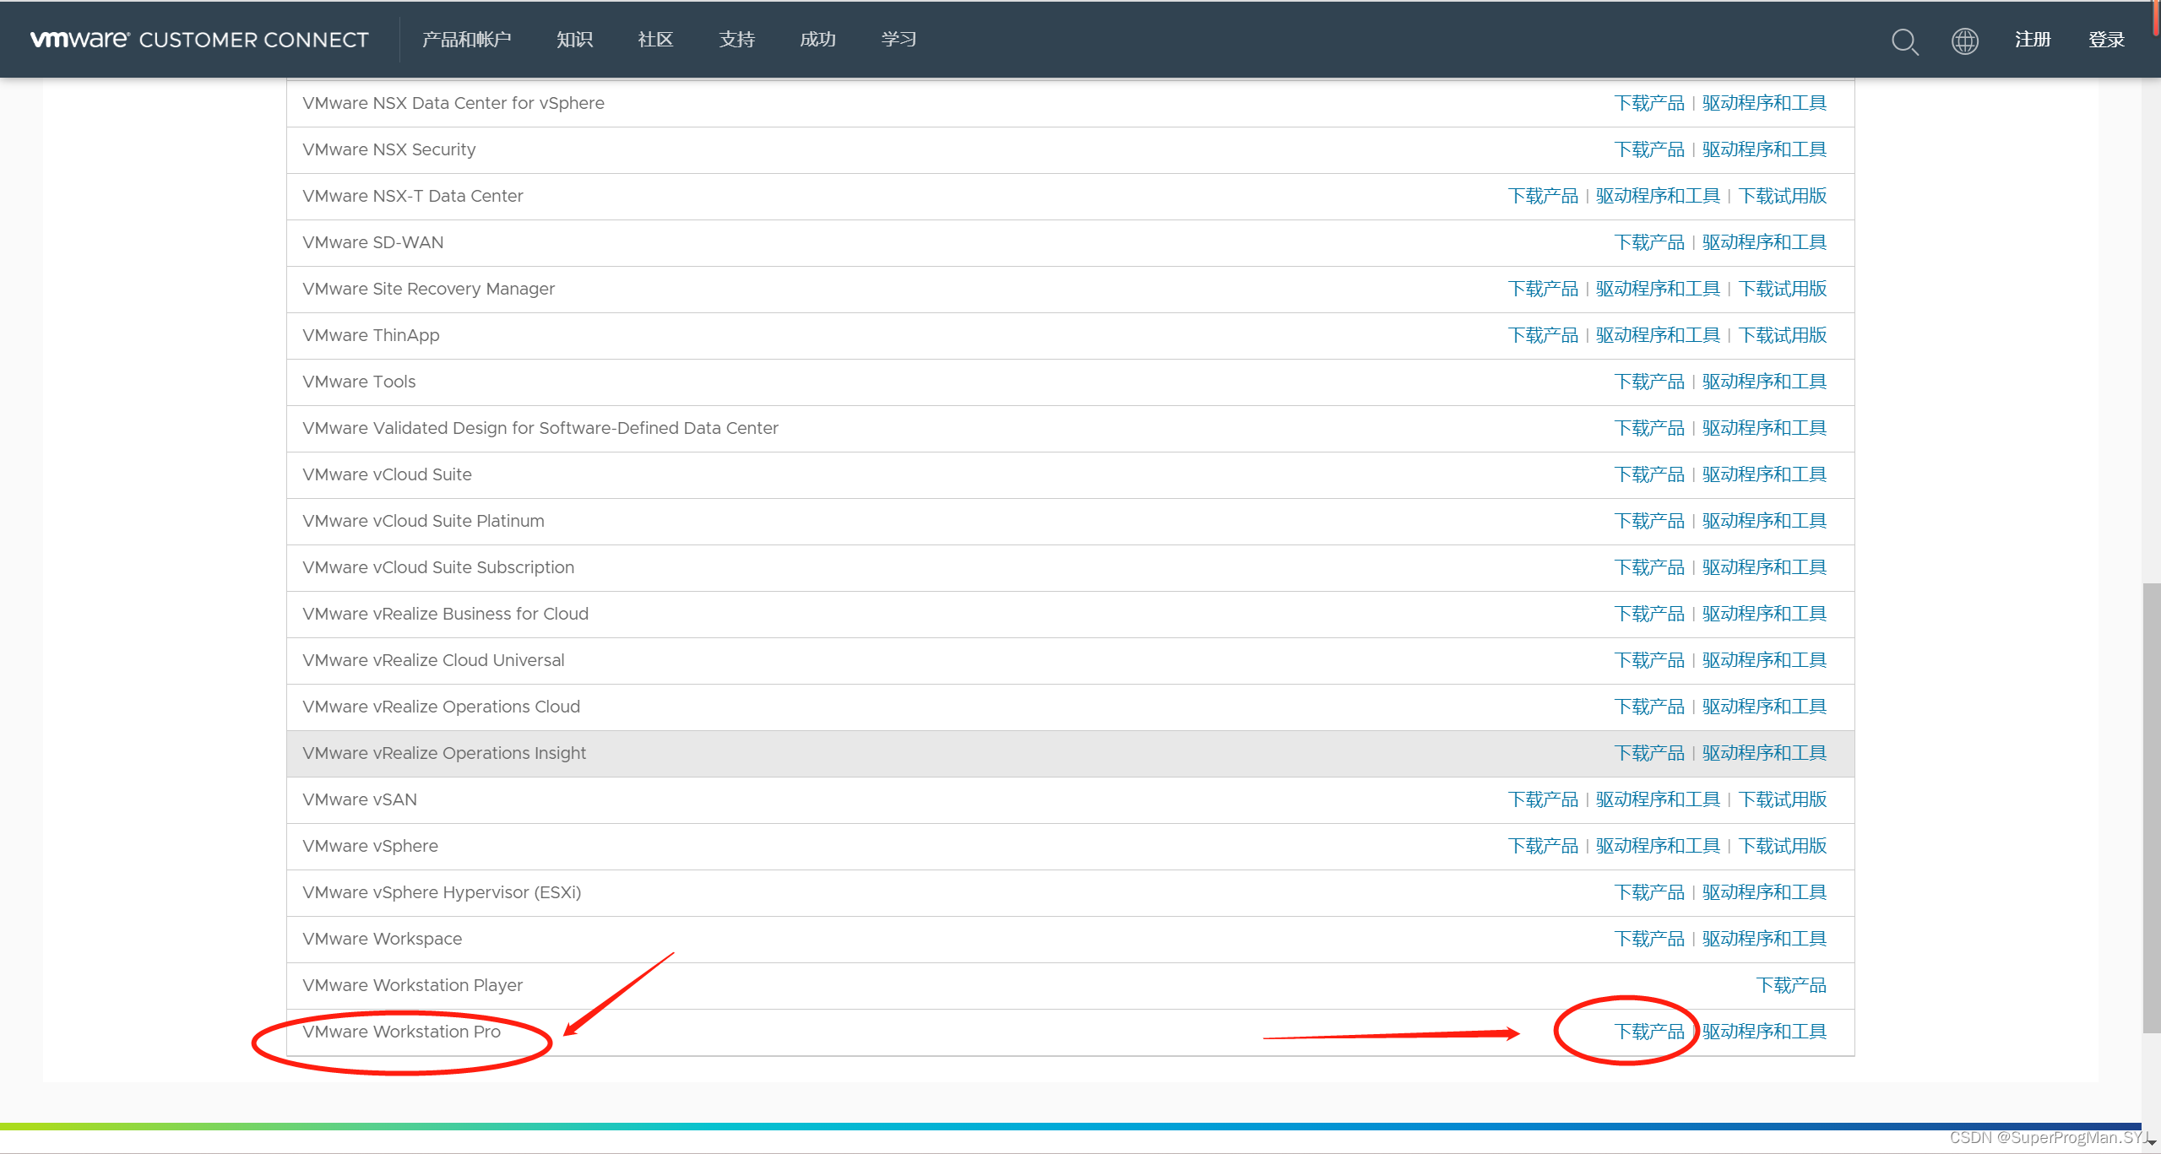This screenshot has width=2161, height=1154.
Task: Click 驱动程序和工具 for VMware NSX Security
Action: pyautogui.click(x=1764, y=149)
